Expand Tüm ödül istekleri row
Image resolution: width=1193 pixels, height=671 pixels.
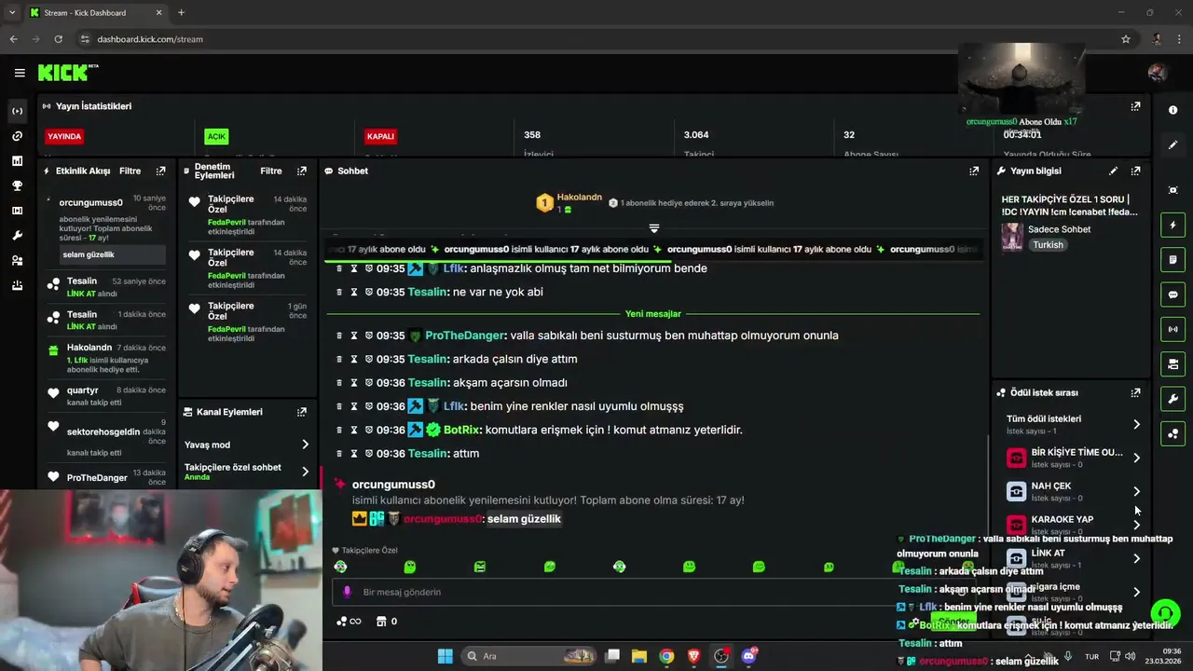(x=1073, y=424)
